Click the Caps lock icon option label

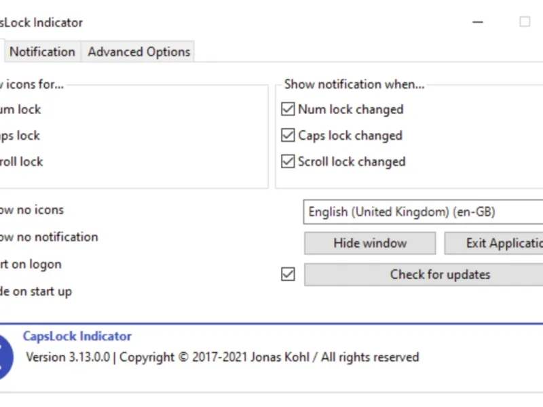coord(20,136)
